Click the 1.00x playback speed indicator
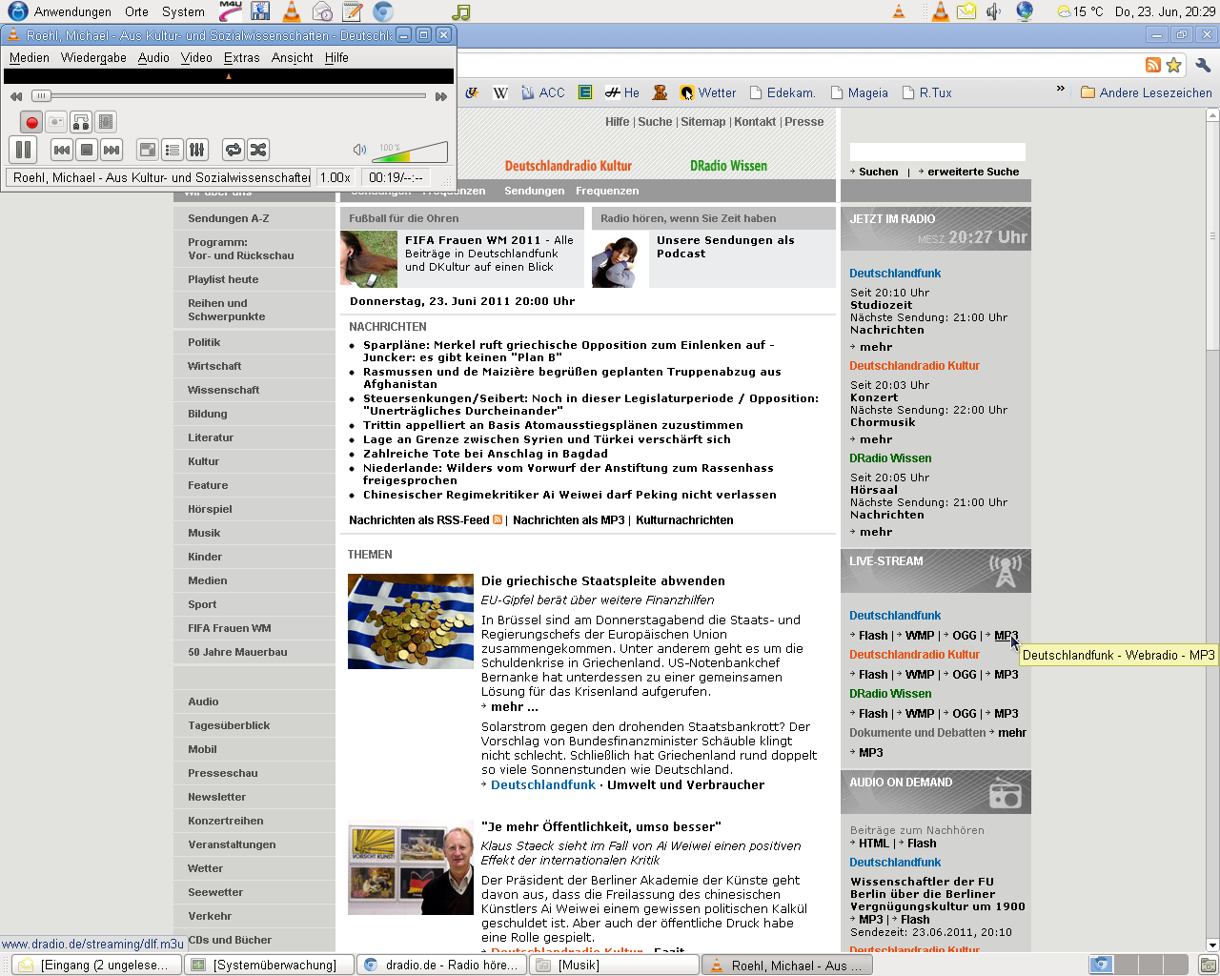This screenshot has width=1220, height=976. click(x=335, y=177)
